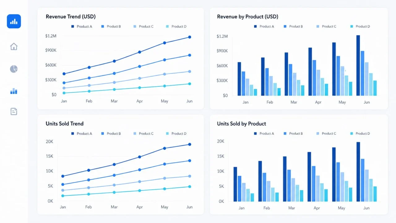The height and width of the screenshot is (223, 396).
Task: Select the pie chart sidebar icon
Action: [x=14, y=69]
